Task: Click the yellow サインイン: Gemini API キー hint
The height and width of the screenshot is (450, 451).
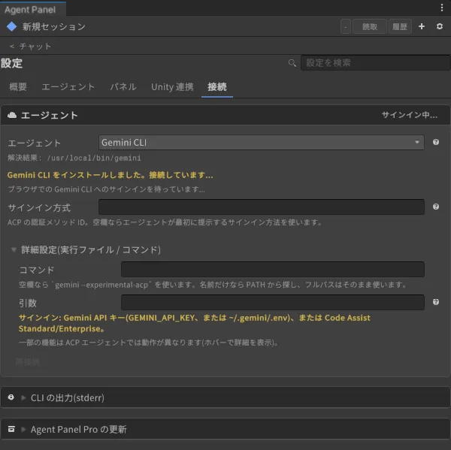Action: (x=195, y=323)
